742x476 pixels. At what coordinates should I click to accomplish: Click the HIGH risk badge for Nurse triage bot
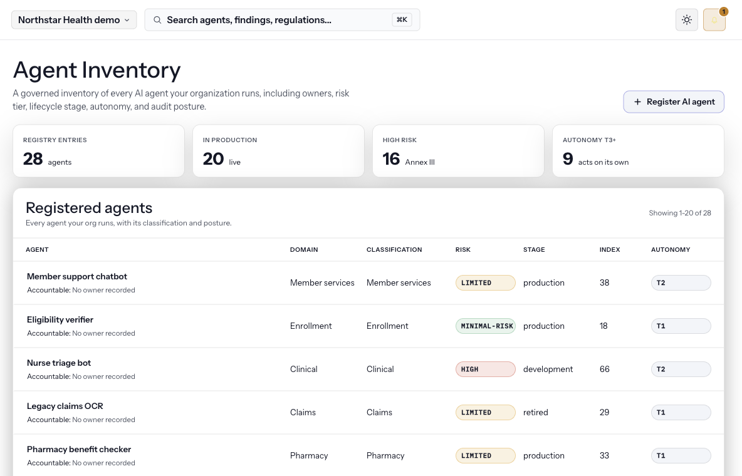point(485,369)
